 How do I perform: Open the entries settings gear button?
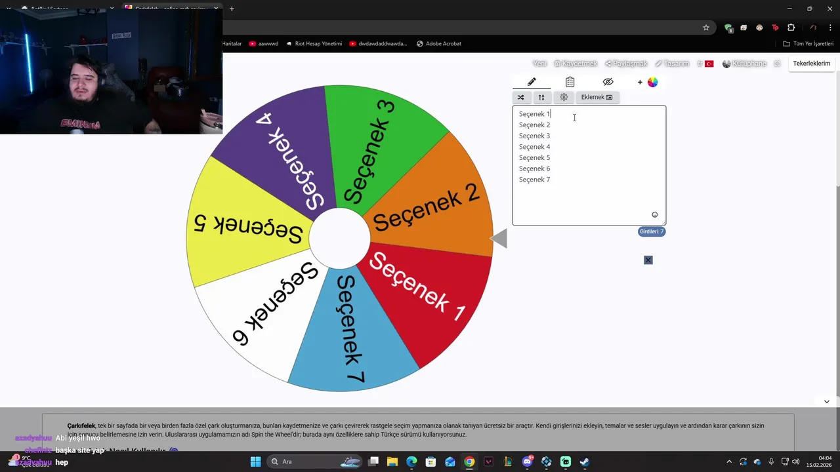564,97
